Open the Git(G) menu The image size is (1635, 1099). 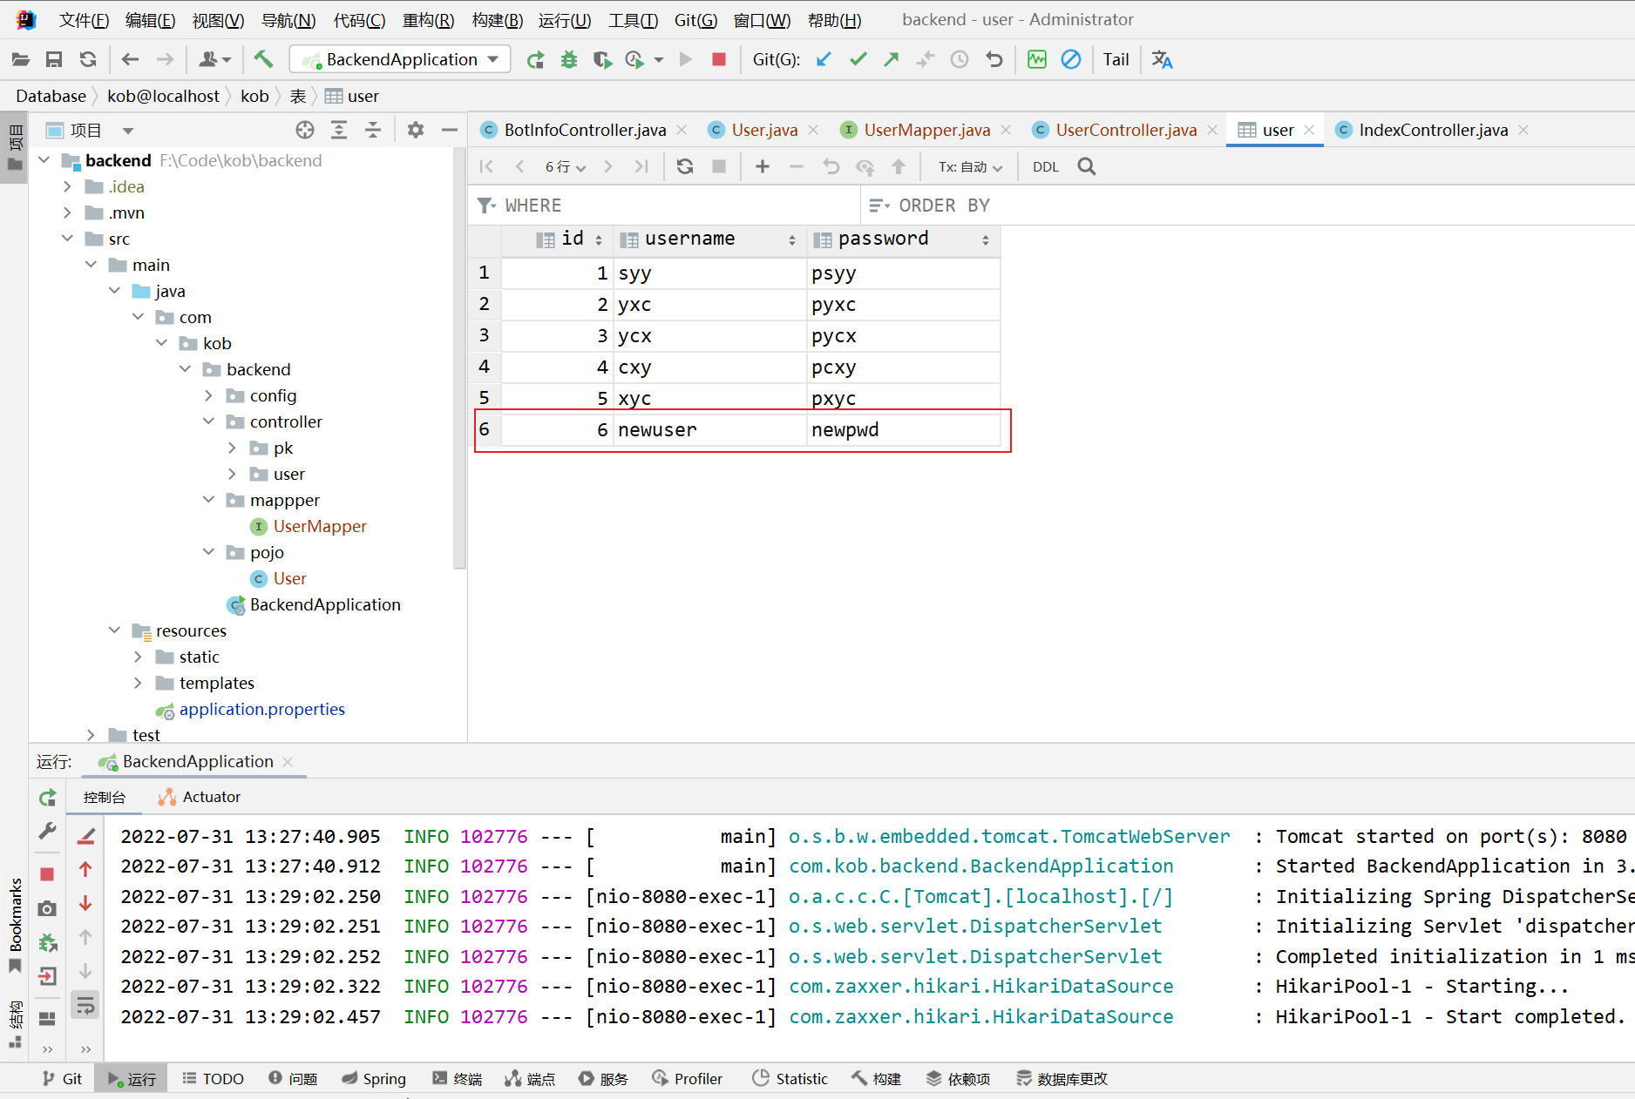coord(695,20)
